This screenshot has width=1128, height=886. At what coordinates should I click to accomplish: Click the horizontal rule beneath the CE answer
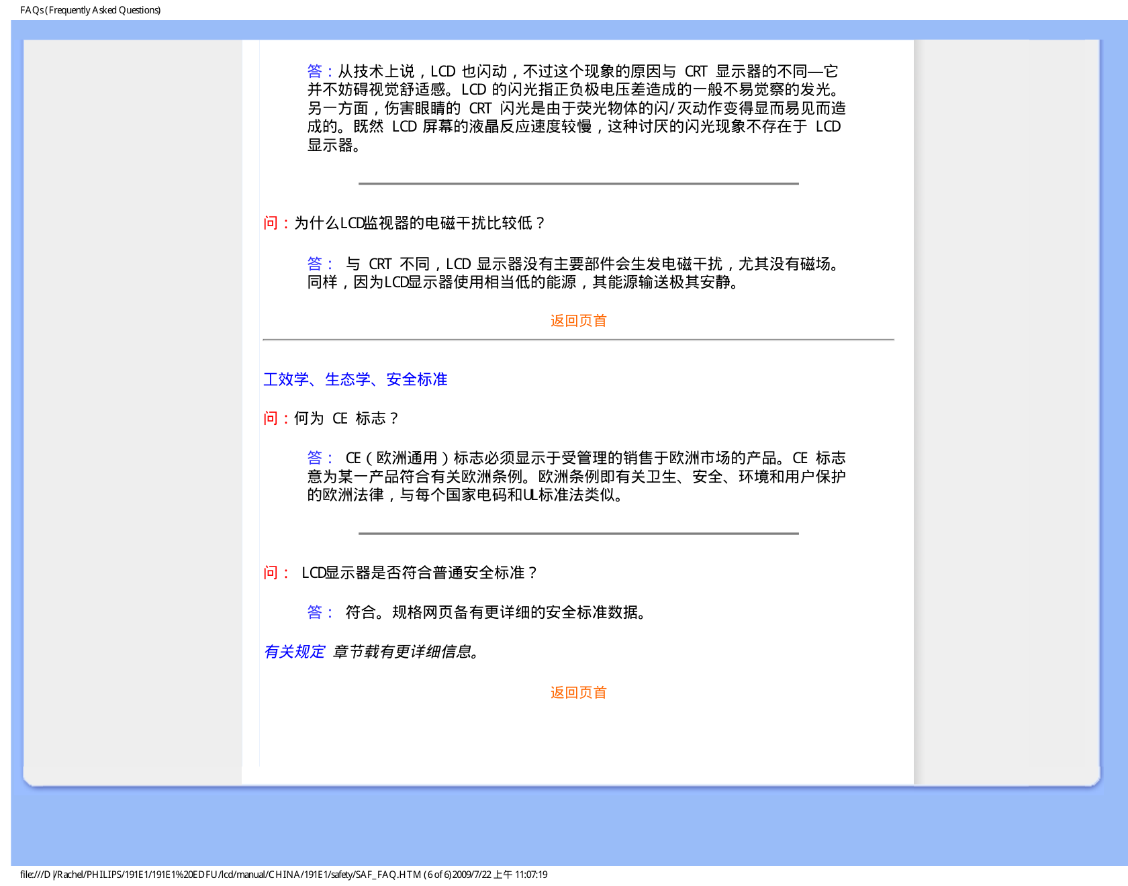(x=578, y=534)
